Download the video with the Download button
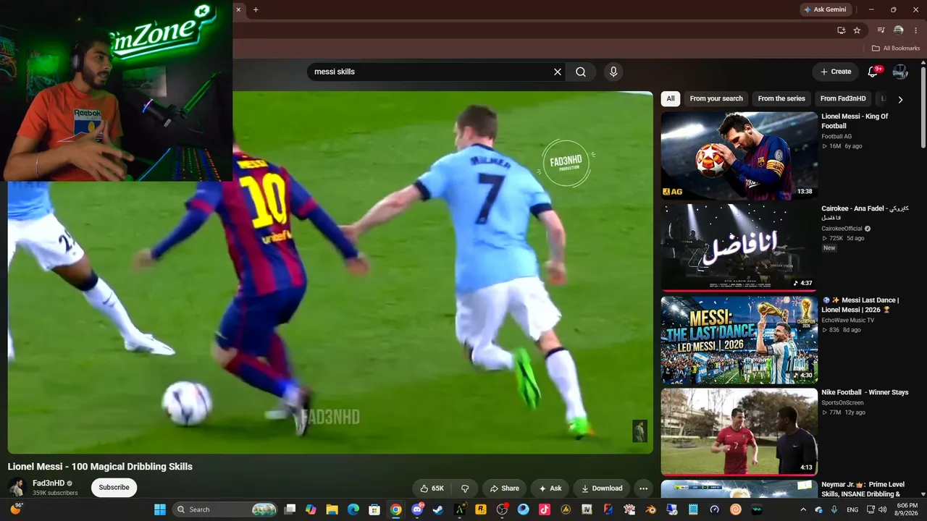 point(602,488)
